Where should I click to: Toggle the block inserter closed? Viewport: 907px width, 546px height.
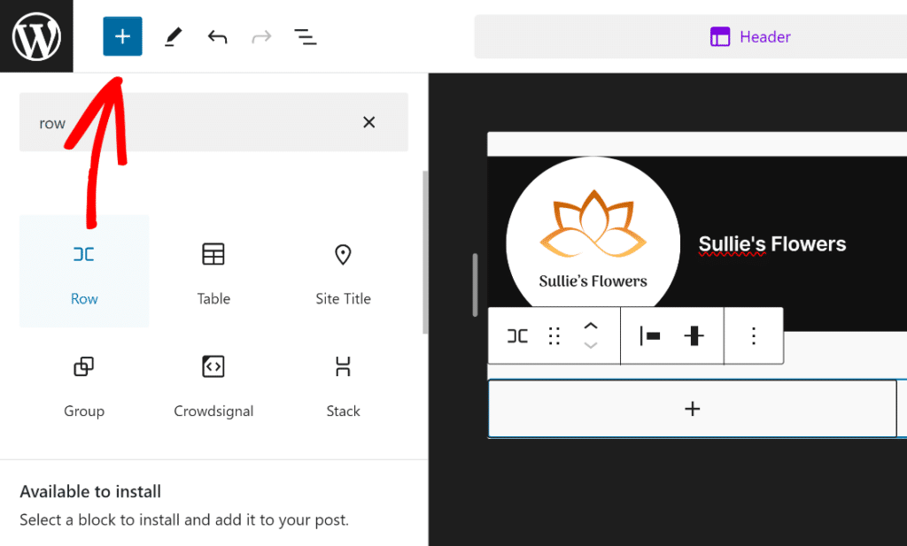tap(122, 36)
